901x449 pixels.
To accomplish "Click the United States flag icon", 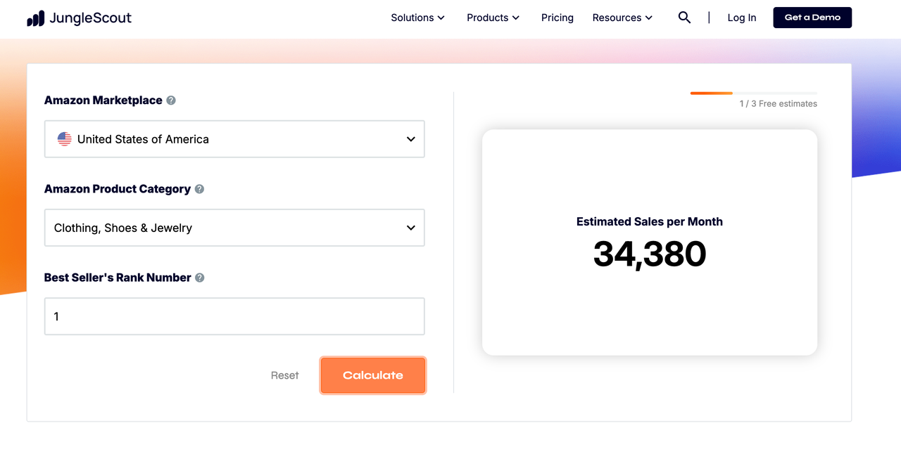I will [65, 139].
